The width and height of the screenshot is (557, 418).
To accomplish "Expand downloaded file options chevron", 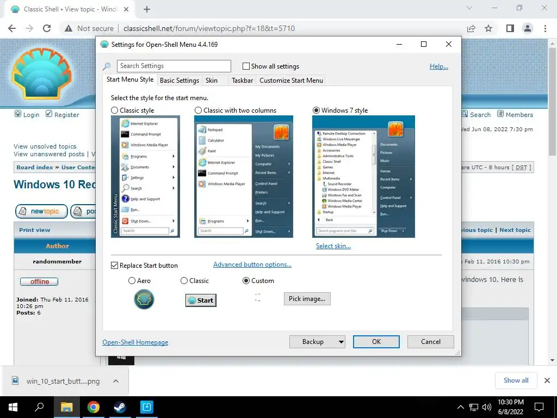I will click(x=116, y=381).
